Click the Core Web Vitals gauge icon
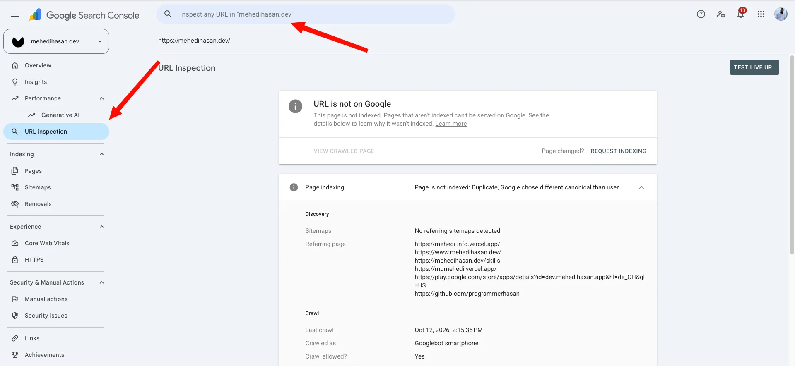Screen dimensions: 795x366 15,243
